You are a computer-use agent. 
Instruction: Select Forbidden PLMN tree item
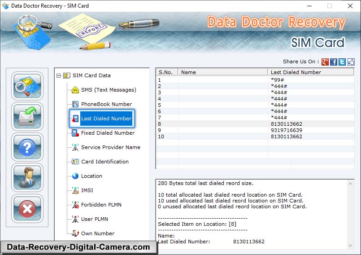101,205
